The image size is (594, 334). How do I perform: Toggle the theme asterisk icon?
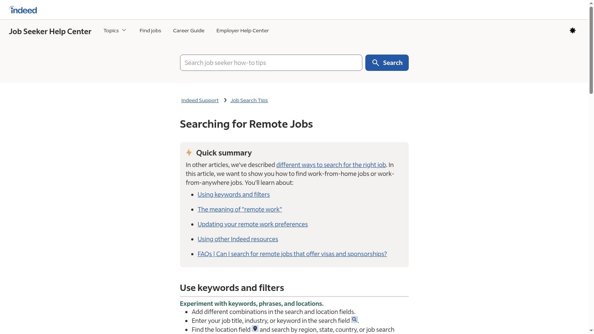572,30
